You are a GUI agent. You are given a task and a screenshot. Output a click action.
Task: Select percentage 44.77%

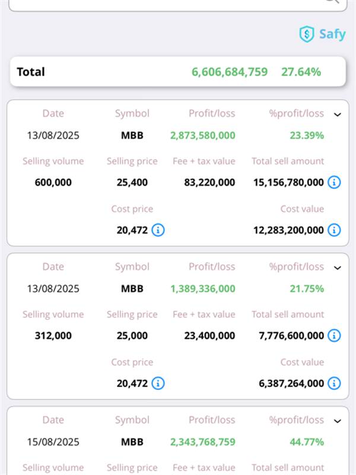(x=307, y=442)
